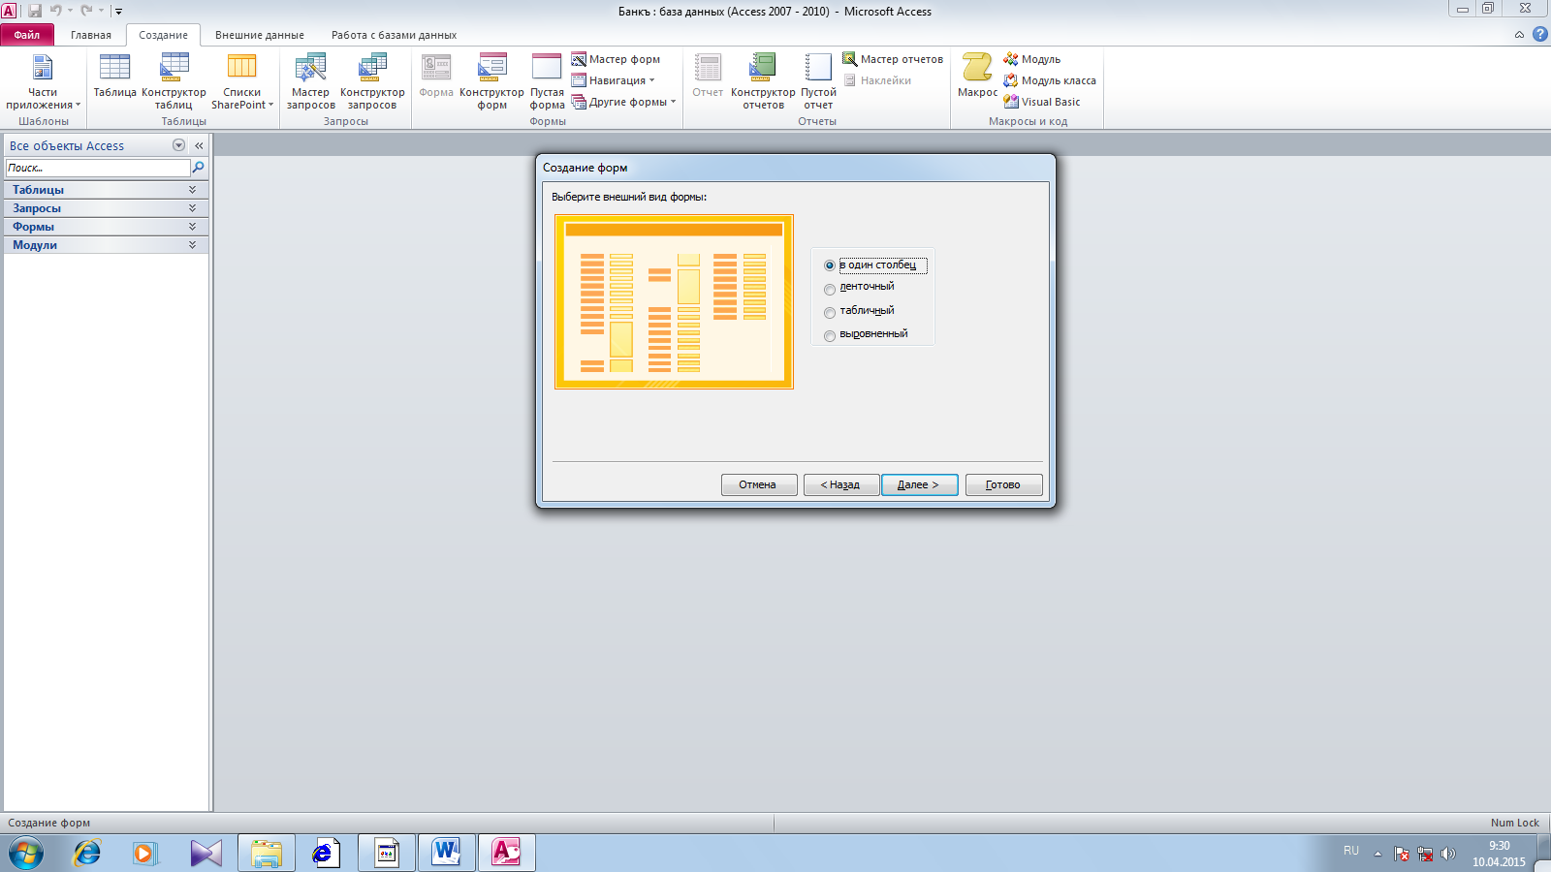This screenshot has height=872, width=1551.
Task: Launch the Report Wizard (Мастер отчетов)
Action: 893,59
